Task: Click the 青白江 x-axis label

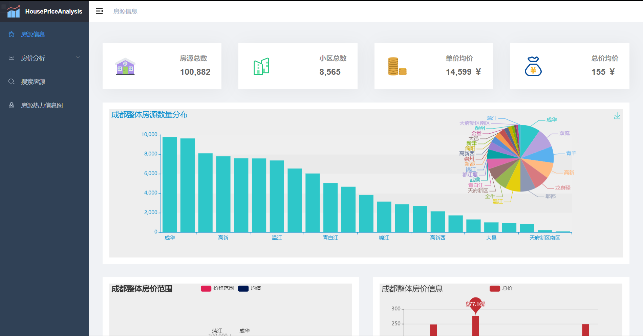Action: [330, 238]
